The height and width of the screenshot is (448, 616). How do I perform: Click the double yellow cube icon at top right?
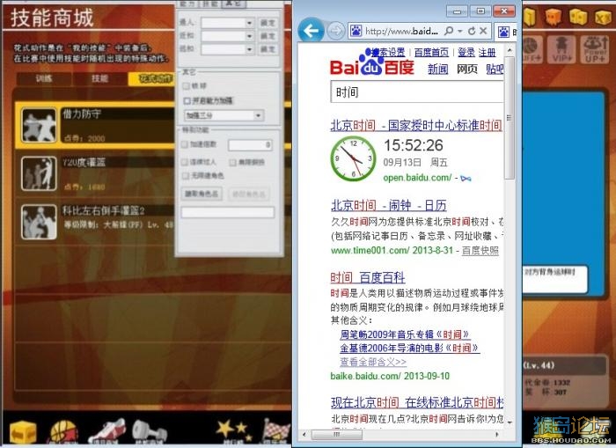pos(578,17)
